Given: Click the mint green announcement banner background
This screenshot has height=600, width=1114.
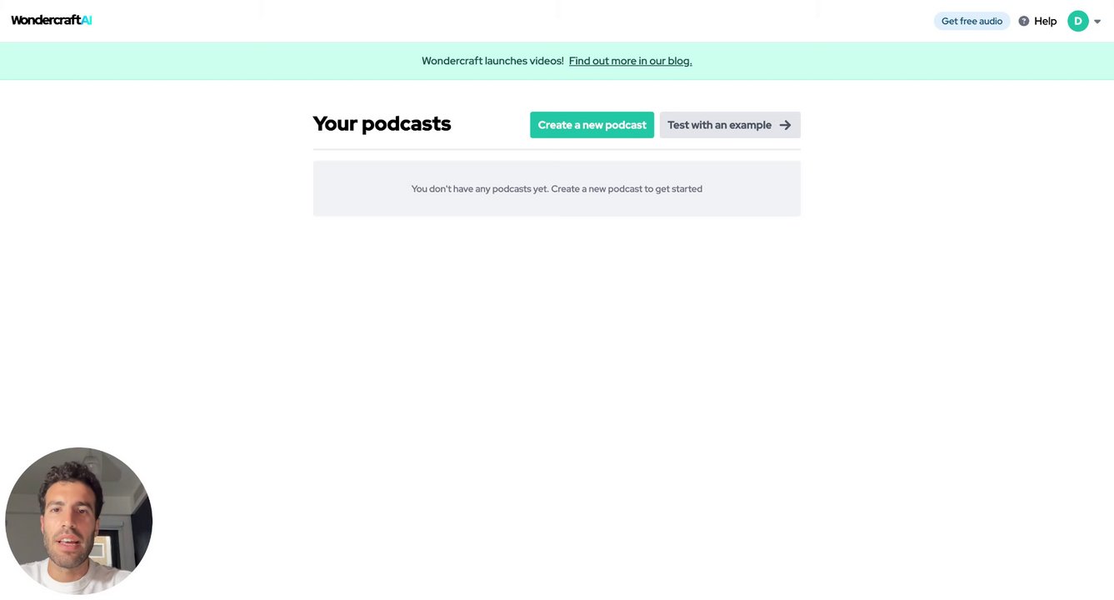Looking at the screenshot, I should click(x=875, y=61).
